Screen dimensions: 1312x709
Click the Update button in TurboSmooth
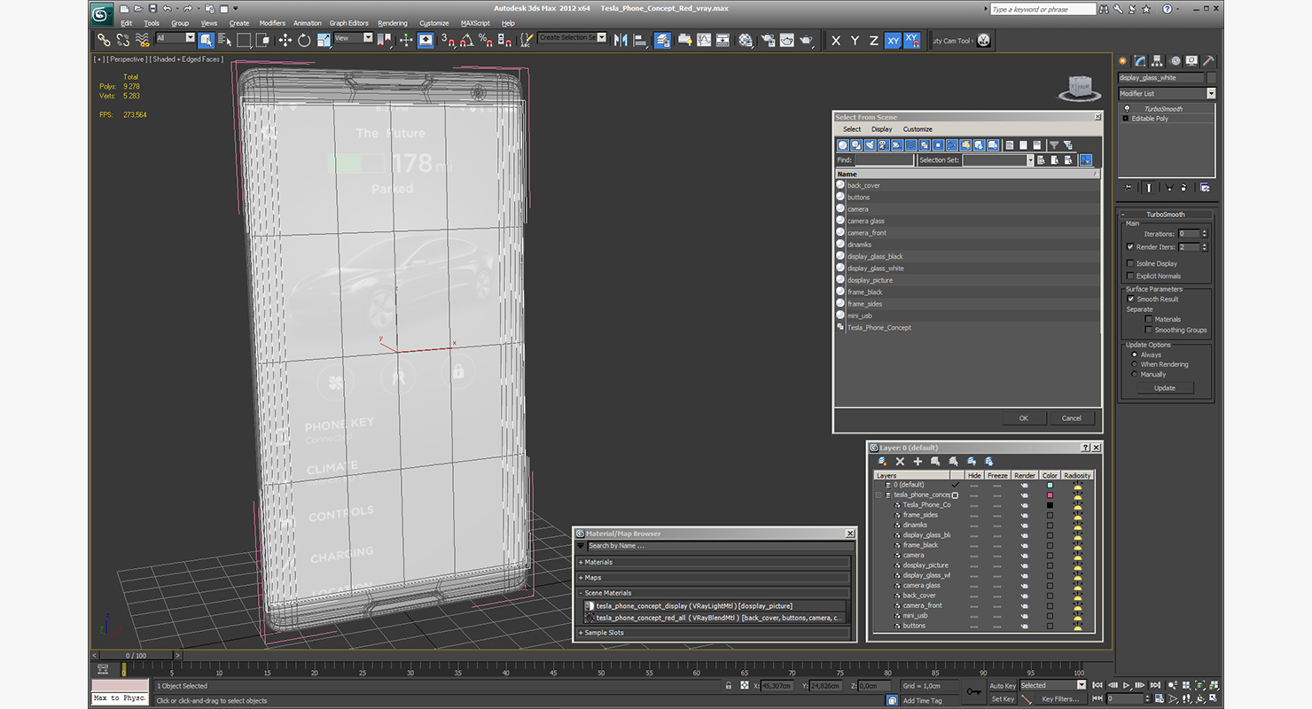[1165, 388]
